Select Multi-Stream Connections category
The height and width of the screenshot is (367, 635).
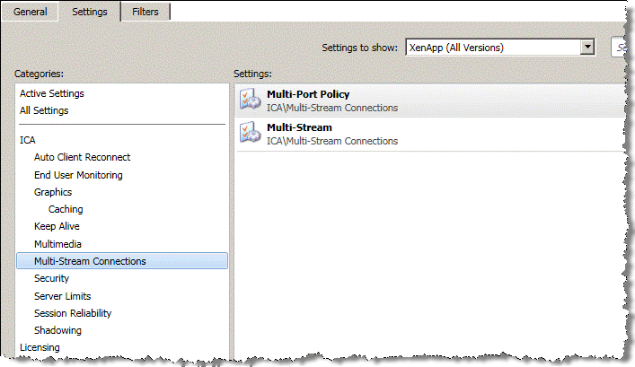[122, 261]
